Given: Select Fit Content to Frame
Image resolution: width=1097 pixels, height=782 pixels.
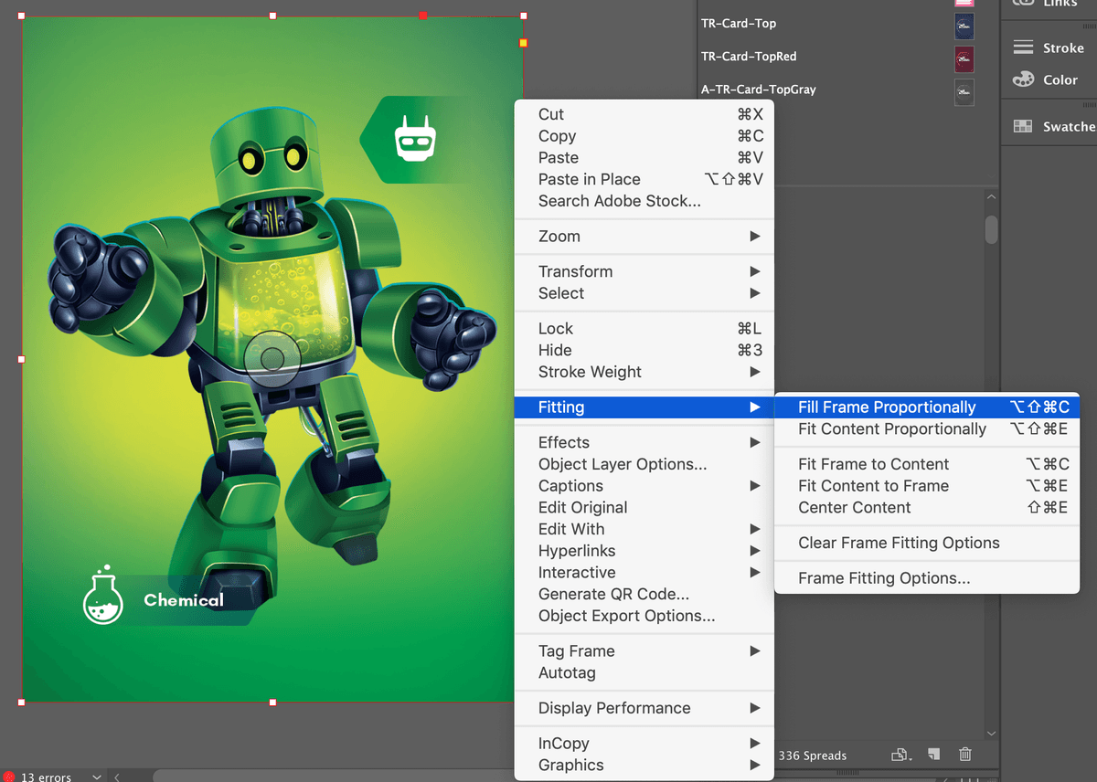Looking at the screenshot, I should pos(873,486).
